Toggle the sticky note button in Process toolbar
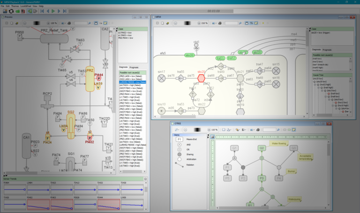This screenshot has height=213, width=360. 105,23
